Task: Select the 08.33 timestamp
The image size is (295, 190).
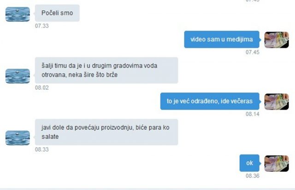Action: click(42, 150)
